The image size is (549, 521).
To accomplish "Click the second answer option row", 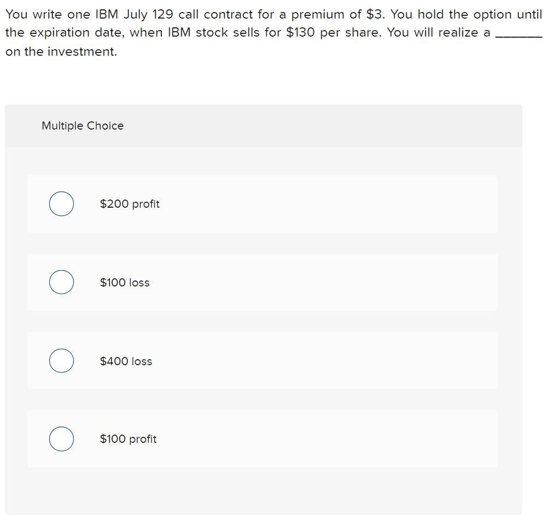I will 262,282.
